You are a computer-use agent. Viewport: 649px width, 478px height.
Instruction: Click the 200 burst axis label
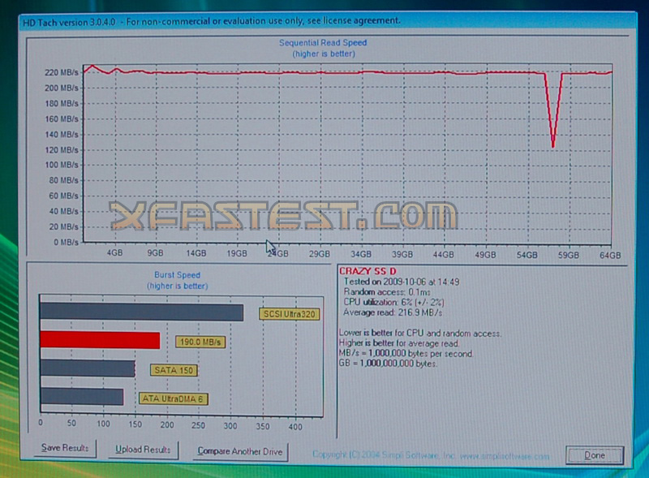click(167, 425)
